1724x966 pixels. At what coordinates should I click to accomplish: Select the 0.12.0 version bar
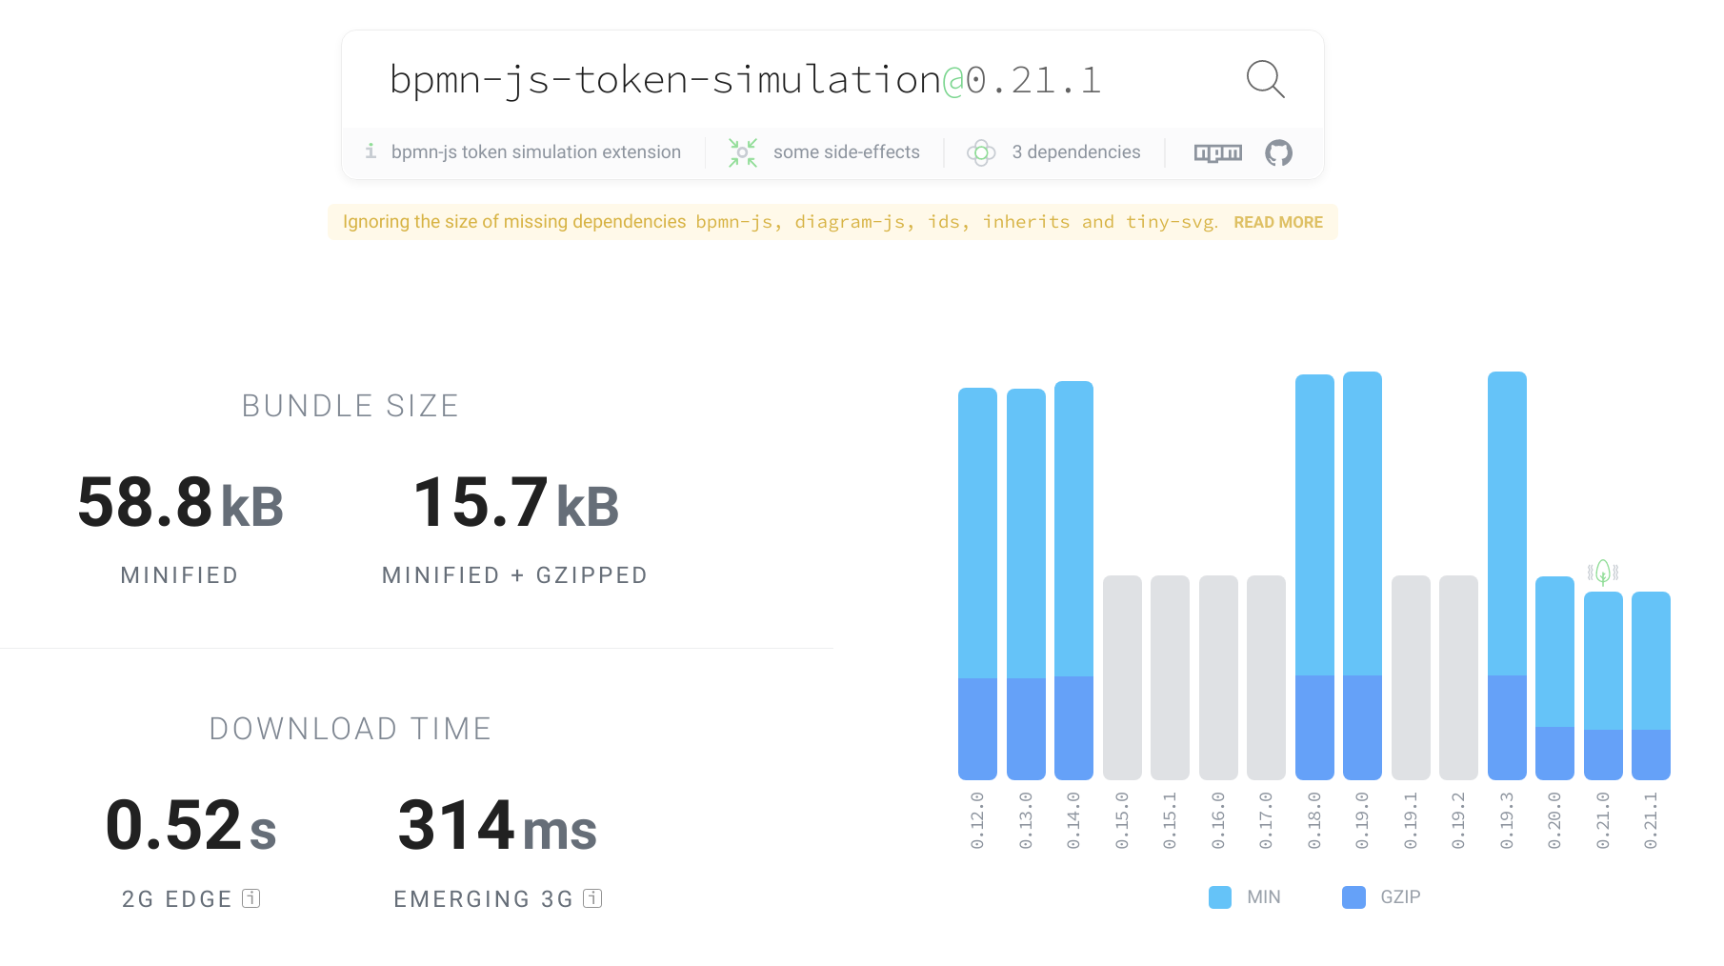pos(977,584)
